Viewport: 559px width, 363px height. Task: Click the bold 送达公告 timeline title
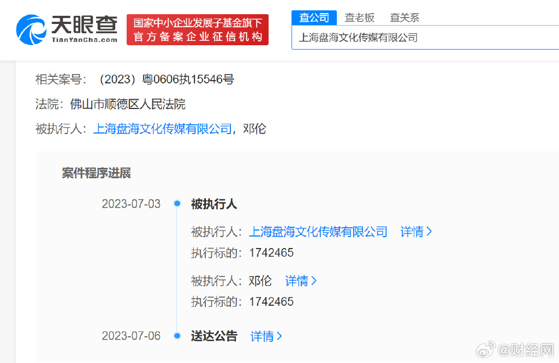coord(214,336)
